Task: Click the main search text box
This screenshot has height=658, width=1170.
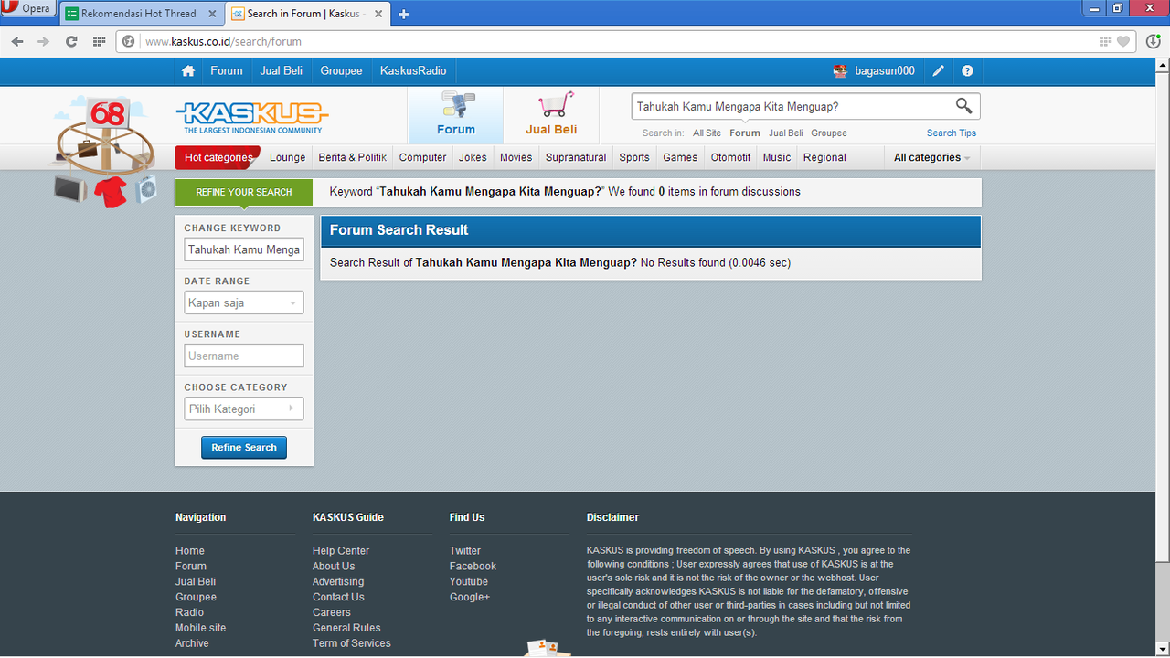Action: click(x=792, y=107)
